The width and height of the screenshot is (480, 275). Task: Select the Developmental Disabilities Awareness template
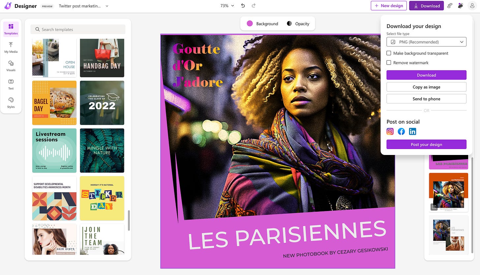pos(54,198)
